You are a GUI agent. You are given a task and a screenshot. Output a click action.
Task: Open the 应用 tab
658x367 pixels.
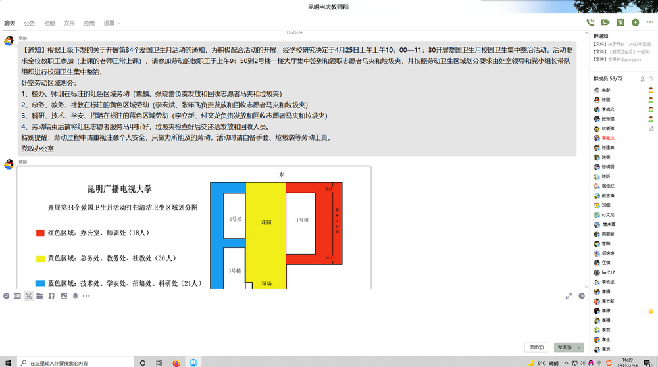pyautogui.click(x=89, y=24)
